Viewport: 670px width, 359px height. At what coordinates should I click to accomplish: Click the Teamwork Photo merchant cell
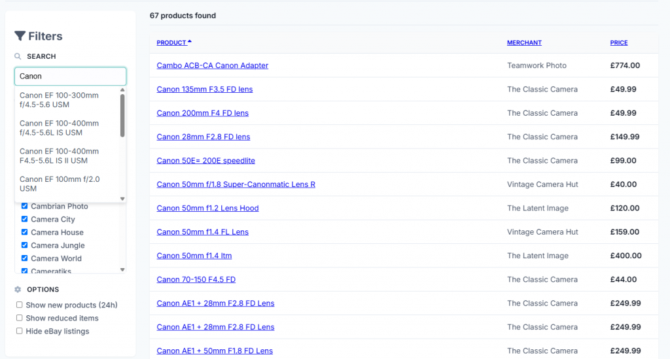537,65
